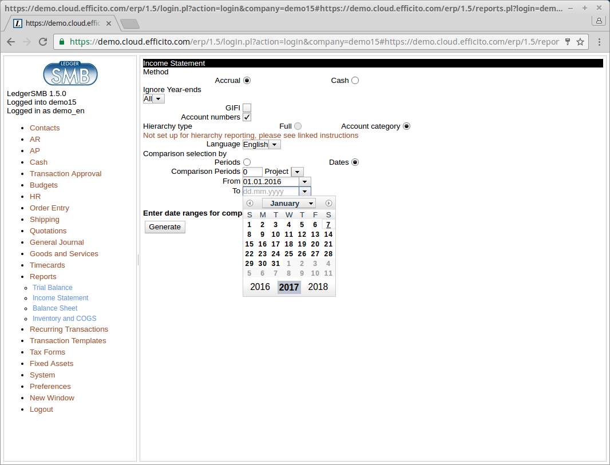This screenshot has width=610, height=465.
Task: Open the January month dropdown in calendar
Action: tap(289, 204)
